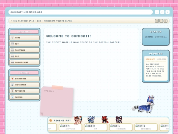Close the faux browser window
The image size is (178, 134).
point(167,12)
